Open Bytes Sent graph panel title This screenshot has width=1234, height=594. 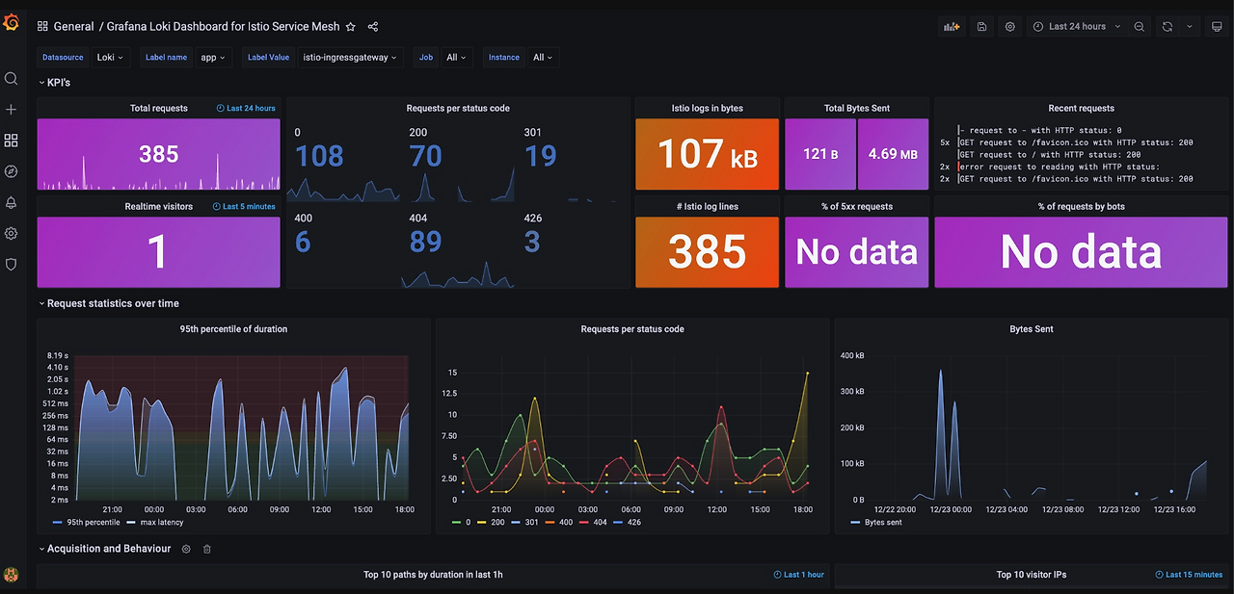tap(1032, 329)
